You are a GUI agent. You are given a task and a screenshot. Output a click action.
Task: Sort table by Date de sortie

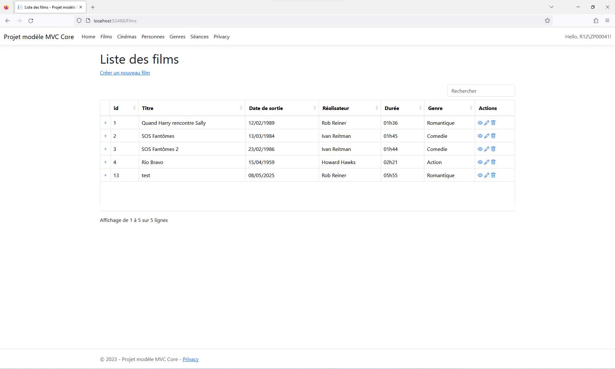tap(282, 108)
